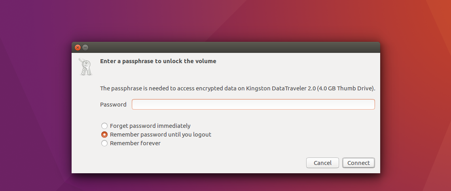
Task: Click the 'Forget password immediately' label text
Action: 150,126
